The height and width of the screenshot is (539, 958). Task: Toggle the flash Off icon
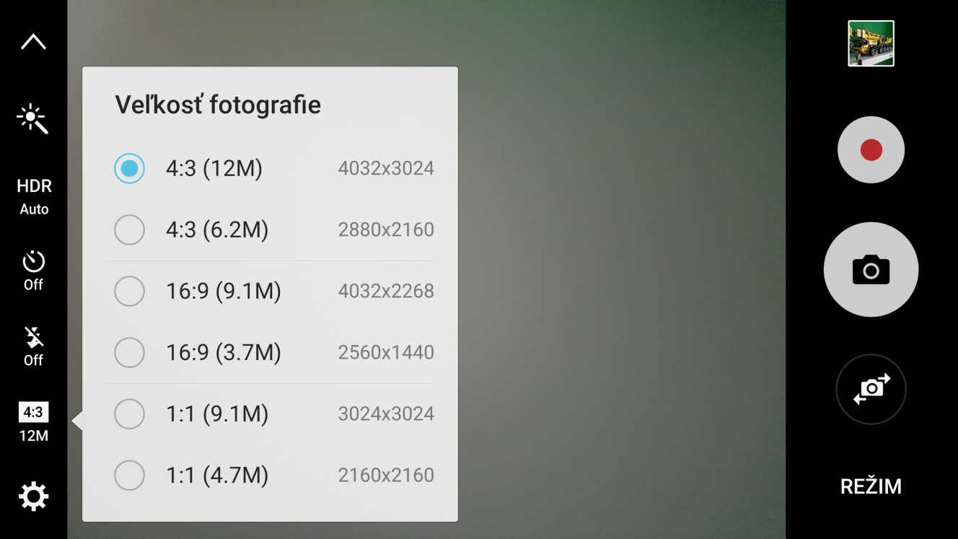tap(33, 346)
